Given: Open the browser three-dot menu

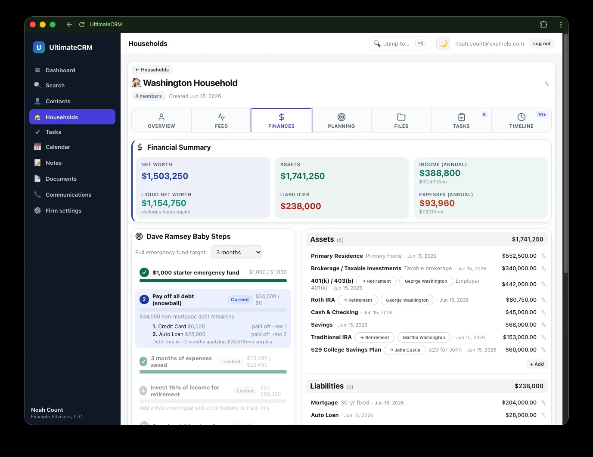Looking at the screenshot, I should pos(561,25).
